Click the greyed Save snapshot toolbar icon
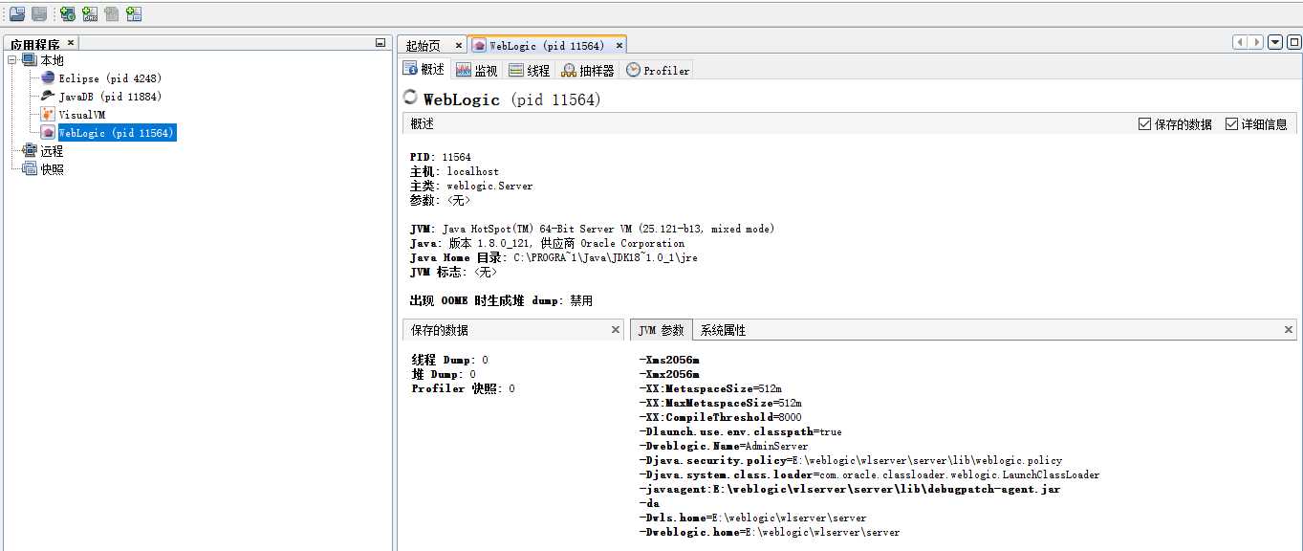The width and height of the screenshot is (1303, 551). coord(39,13)
